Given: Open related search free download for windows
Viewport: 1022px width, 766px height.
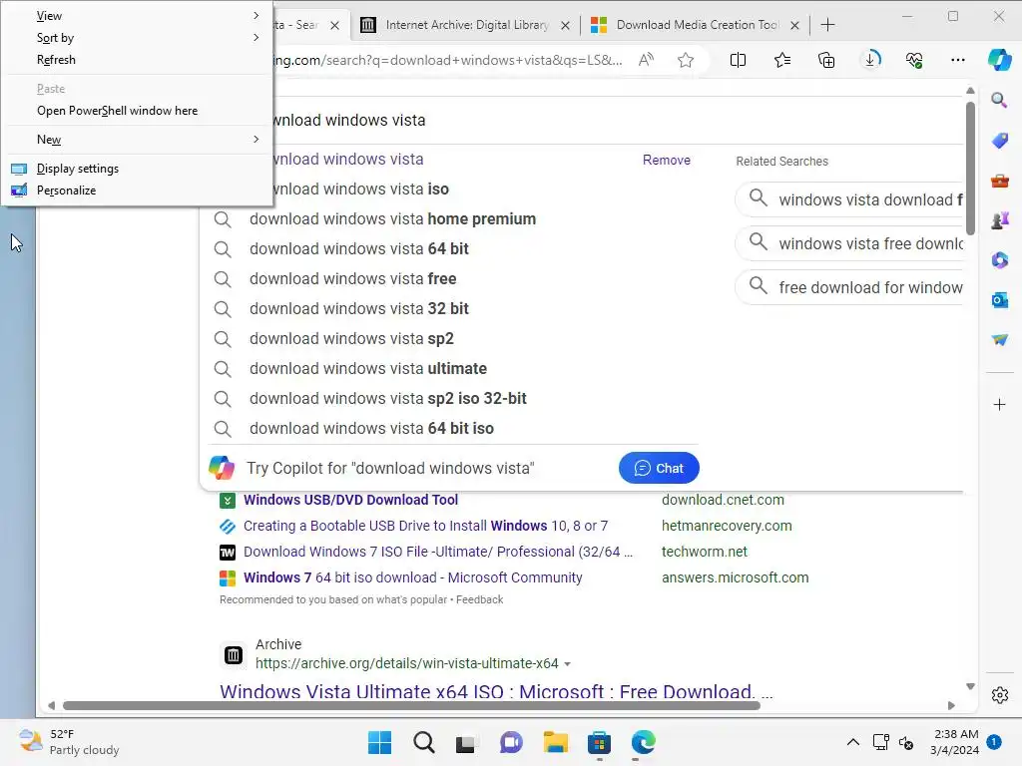Looking at the screenshot, I should (850, 287).
